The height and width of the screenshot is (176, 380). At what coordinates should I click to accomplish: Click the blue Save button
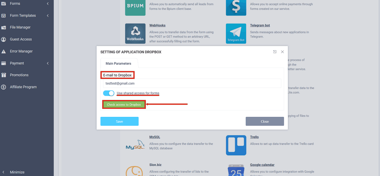tap(119, 122)
